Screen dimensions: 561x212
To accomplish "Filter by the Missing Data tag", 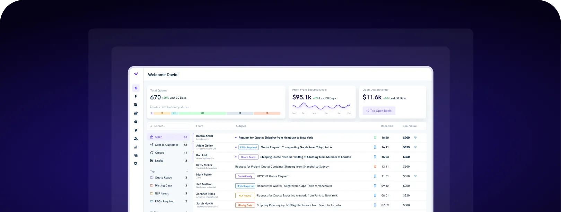I will (x=163, y=186).
